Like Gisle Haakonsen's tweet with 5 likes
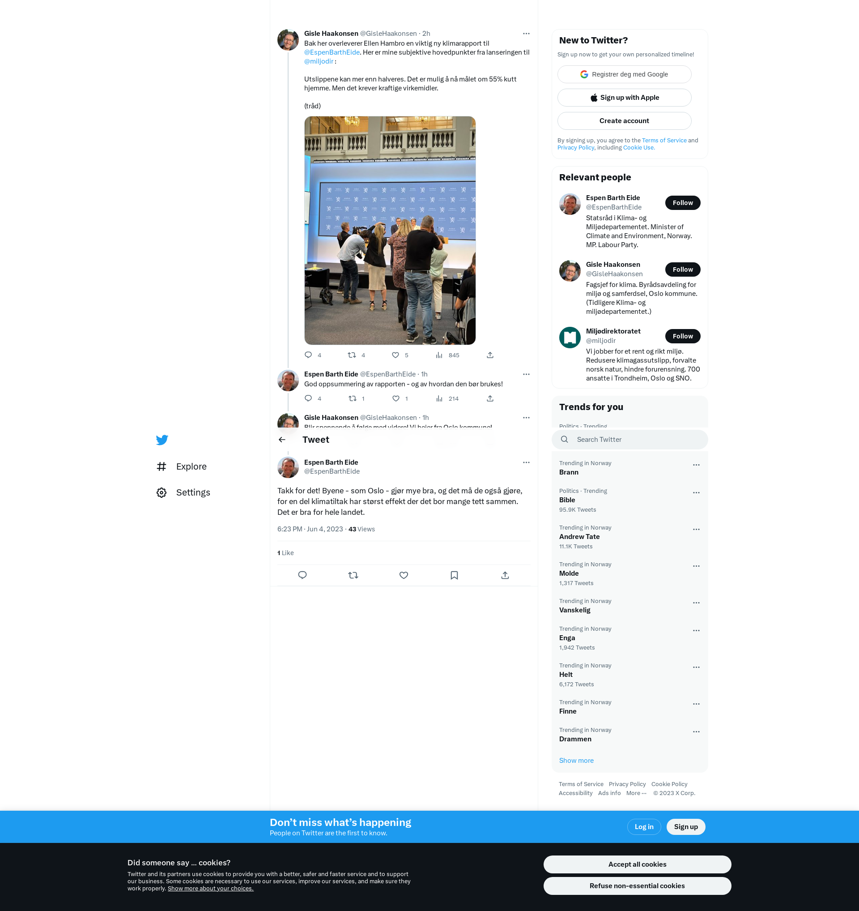 click(395, 355)
